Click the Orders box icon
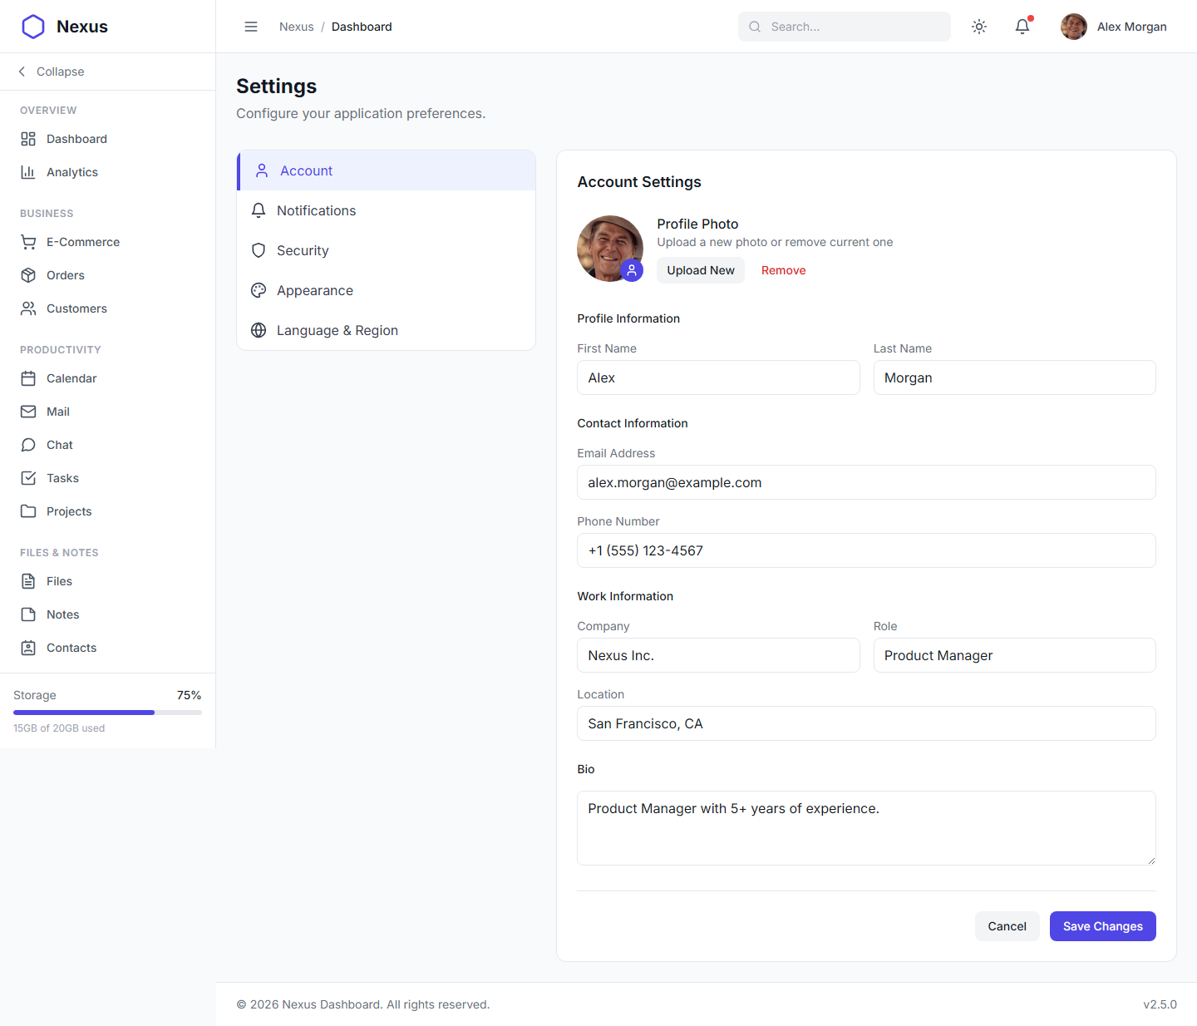The width and height of the screenshot is (1197, 1026). click(x=28, y=275)
